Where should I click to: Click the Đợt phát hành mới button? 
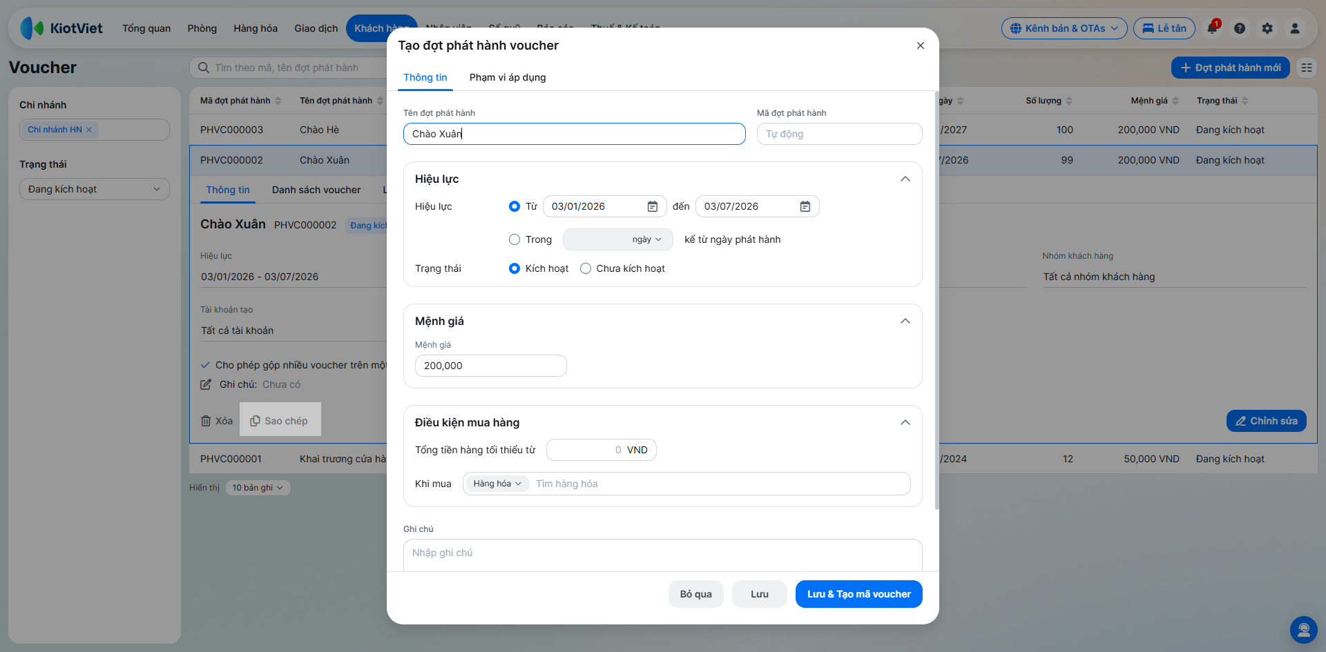click(1231, 68)
